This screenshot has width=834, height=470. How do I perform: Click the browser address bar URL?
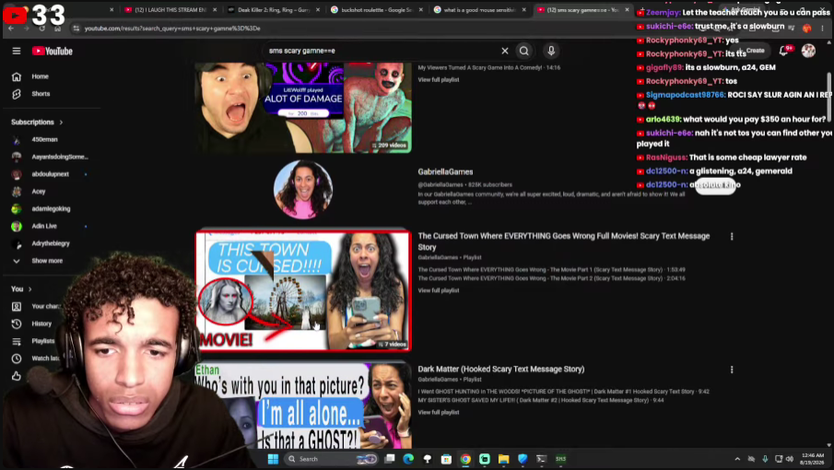point(172,29)
